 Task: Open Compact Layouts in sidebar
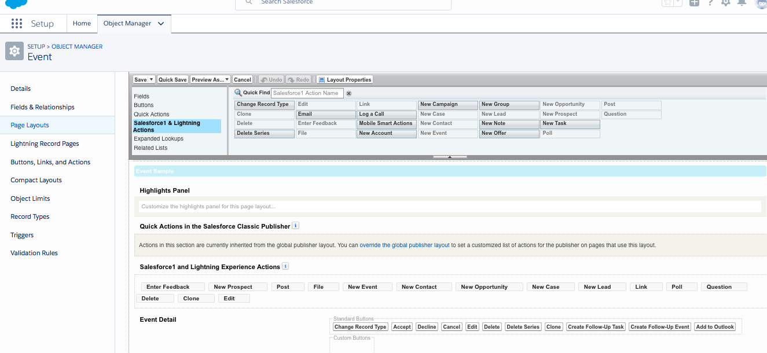pos(36,180)
